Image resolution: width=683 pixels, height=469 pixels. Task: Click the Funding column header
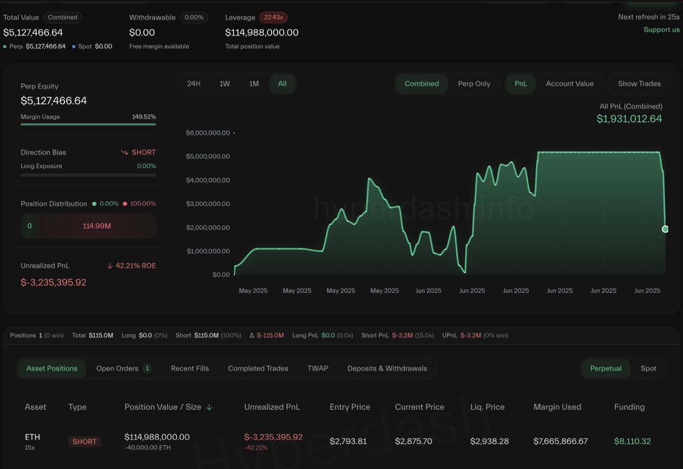(x=629, y=407)
